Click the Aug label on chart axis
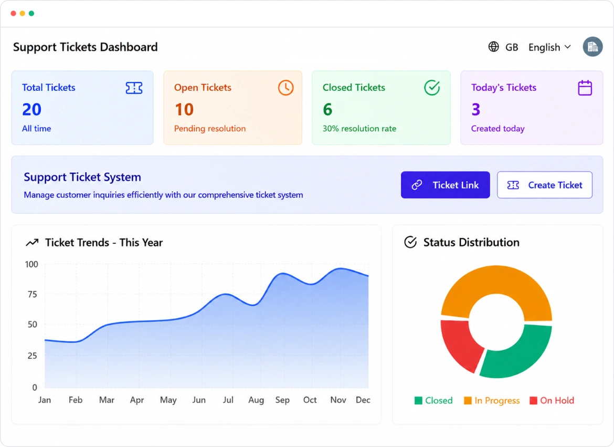The image size is (614, 447). tap(256, 400)
